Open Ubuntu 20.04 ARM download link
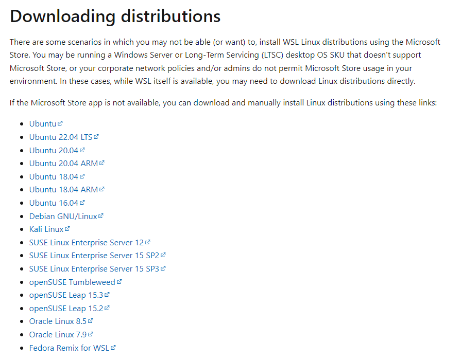 coord(67,163)
